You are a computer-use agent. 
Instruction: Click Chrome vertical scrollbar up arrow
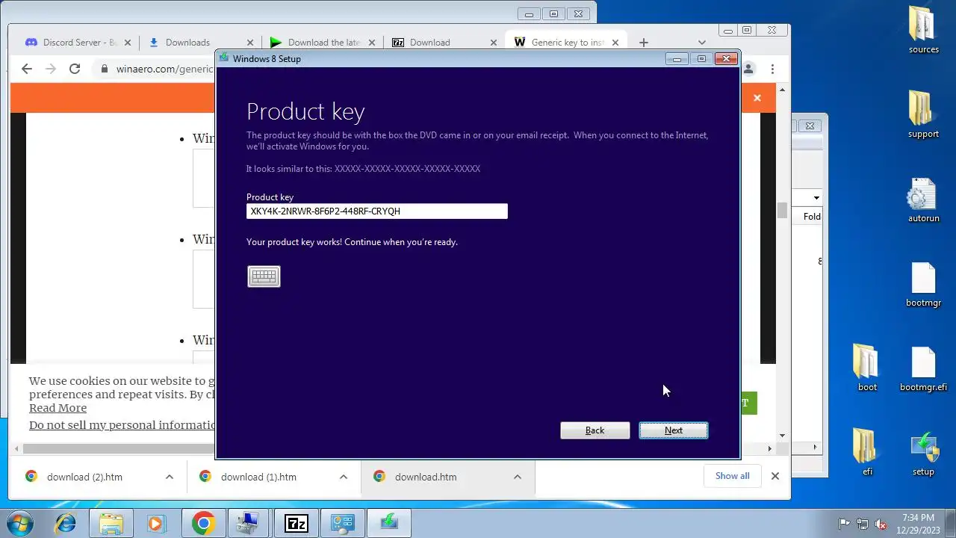(x=782, y=90)
